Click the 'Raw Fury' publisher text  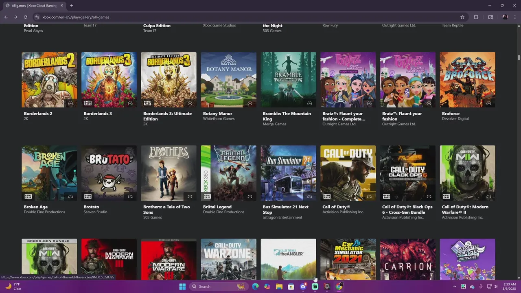coord(330,25)
